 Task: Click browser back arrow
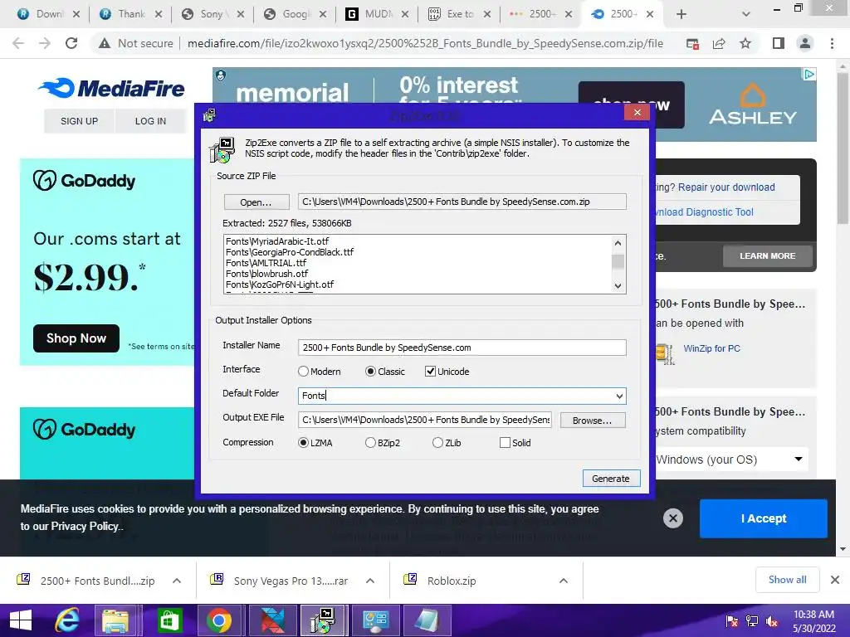pos(18,43)
